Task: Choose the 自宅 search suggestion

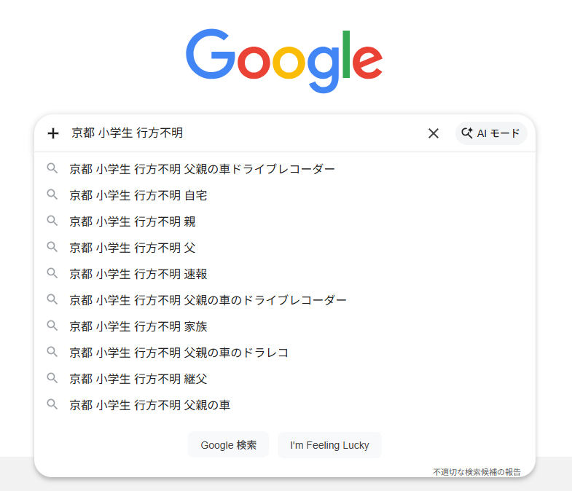Action: (138, 195)
